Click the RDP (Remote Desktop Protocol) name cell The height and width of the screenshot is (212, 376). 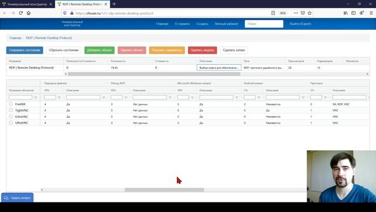(x=31, y=68)
